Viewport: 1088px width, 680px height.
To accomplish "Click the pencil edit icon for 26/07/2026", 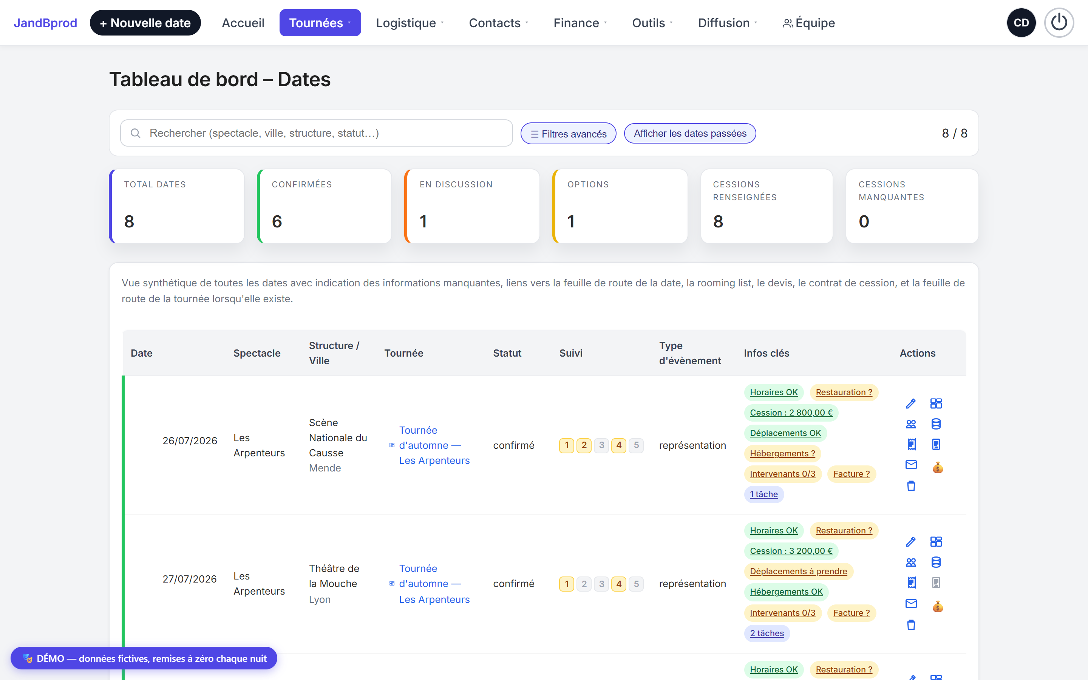I will point(911,403).
